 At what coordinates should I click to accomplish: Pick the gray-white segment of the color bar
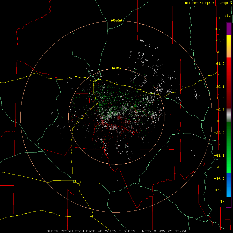pos(229,115)
